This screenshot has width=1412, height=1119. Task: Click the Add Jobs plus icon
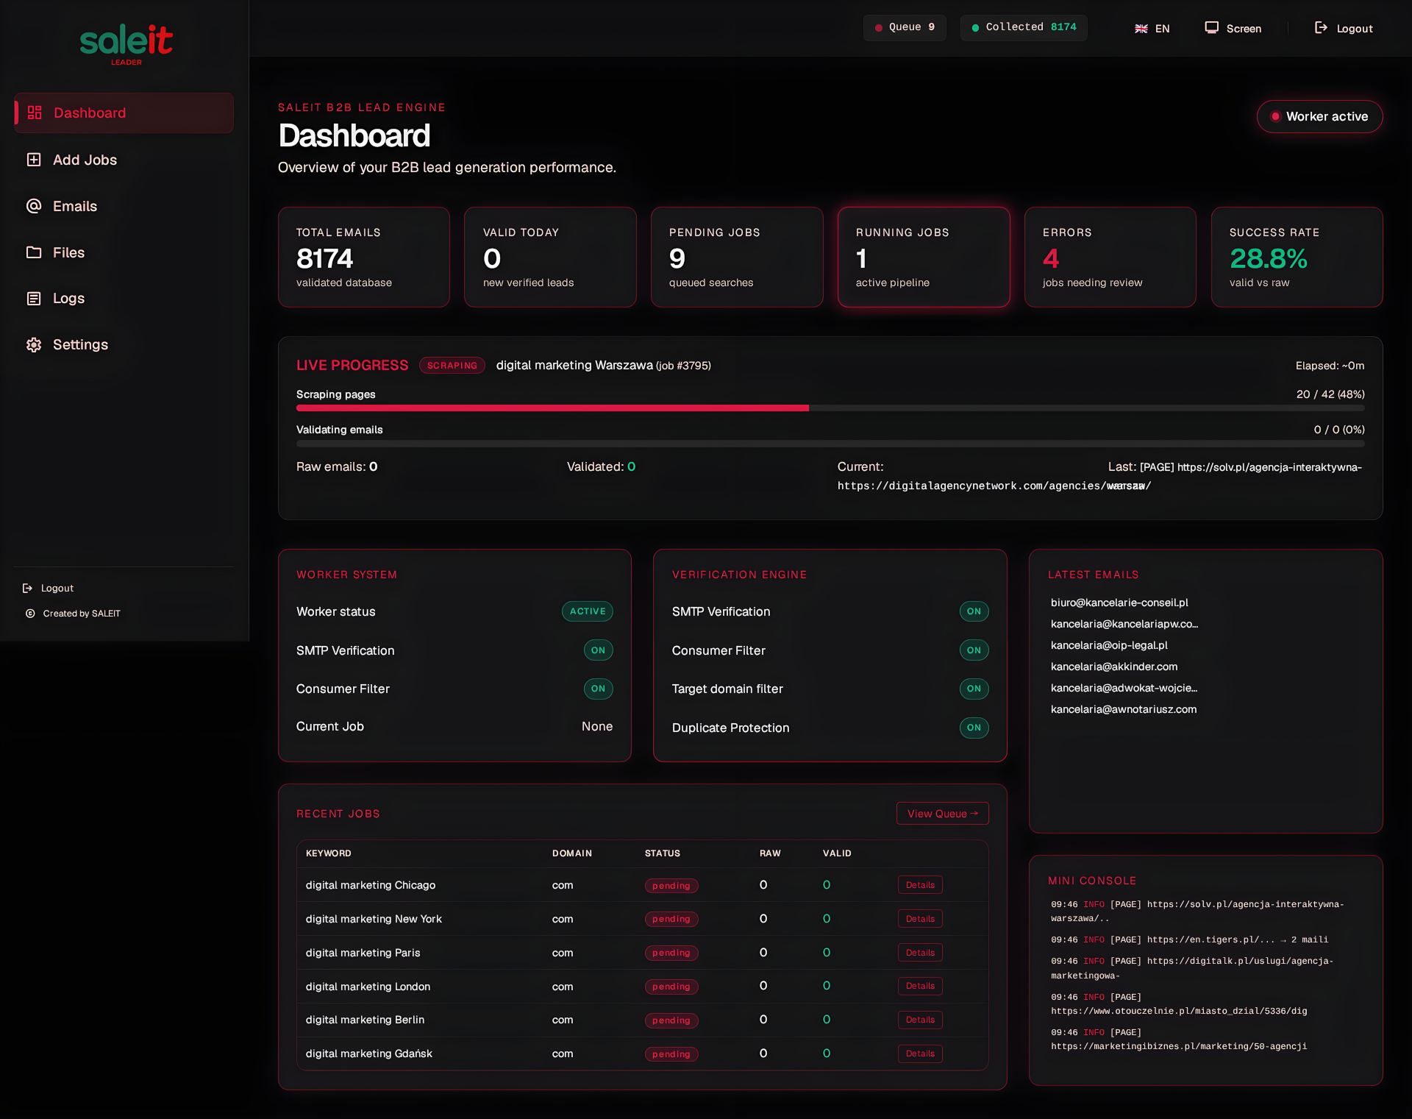coord(34,160)
